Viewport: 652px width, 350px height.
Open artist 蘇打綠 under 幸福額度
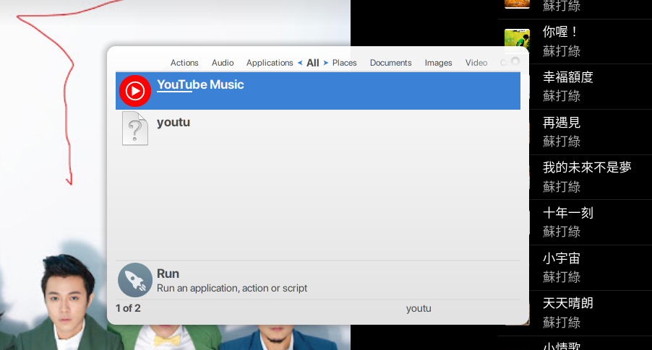[x=562, y=96]
